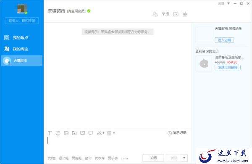This screenshot has height=164, width=252.
Task: Click 运动鞋 suggestion keyword
Action: coord(63,158)
